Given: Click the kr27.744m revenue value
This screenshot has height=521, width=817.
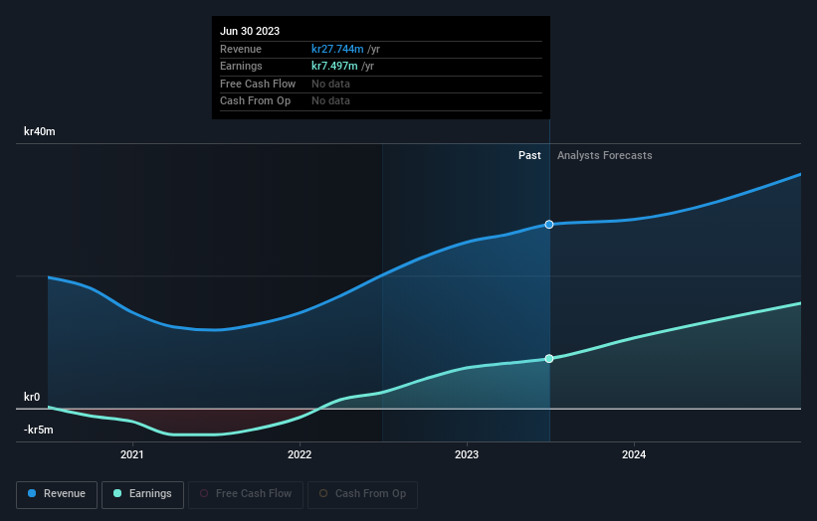Looking at the screenshot, I should (337, 49).
